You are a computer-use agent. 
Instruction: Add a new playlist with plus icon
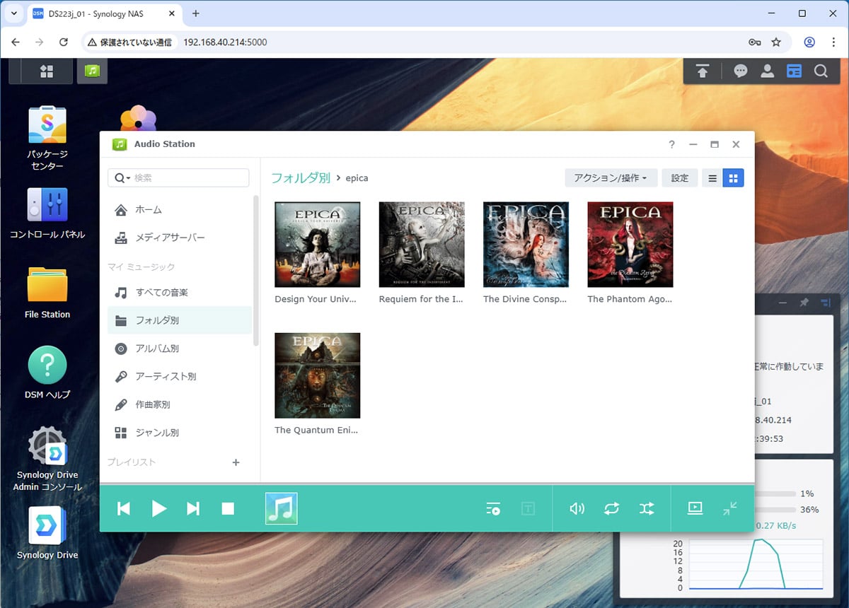coord(236,462)
